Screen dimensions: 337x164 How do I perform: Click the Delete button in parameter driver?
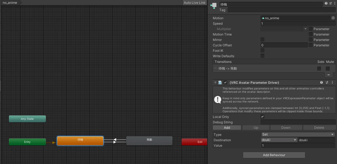(x=319, y=127)
